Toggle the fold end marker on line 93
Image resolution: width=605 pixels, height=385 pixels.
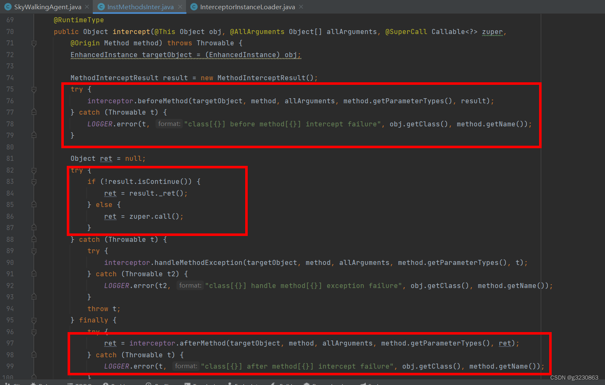click(34, 297)
